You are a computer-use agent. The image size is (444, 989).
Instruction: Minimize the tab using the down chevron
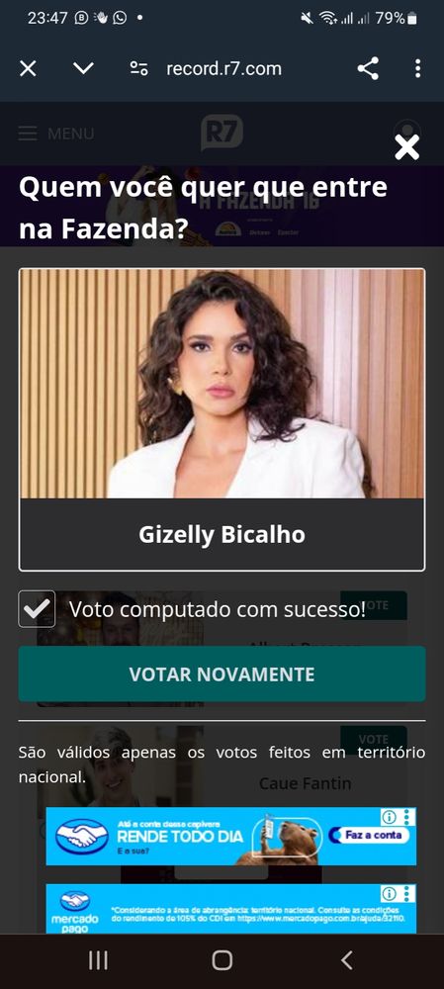pyautogui.click(x=83, y=68)
